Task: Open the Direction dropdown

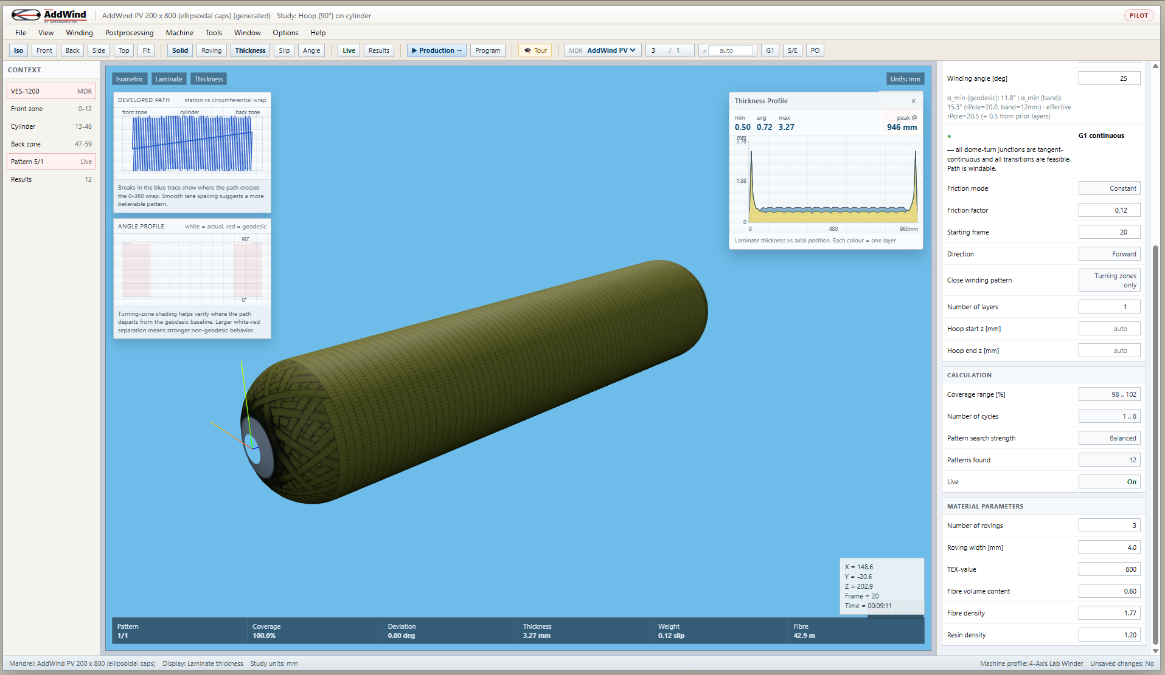Action: [1109, 254]
